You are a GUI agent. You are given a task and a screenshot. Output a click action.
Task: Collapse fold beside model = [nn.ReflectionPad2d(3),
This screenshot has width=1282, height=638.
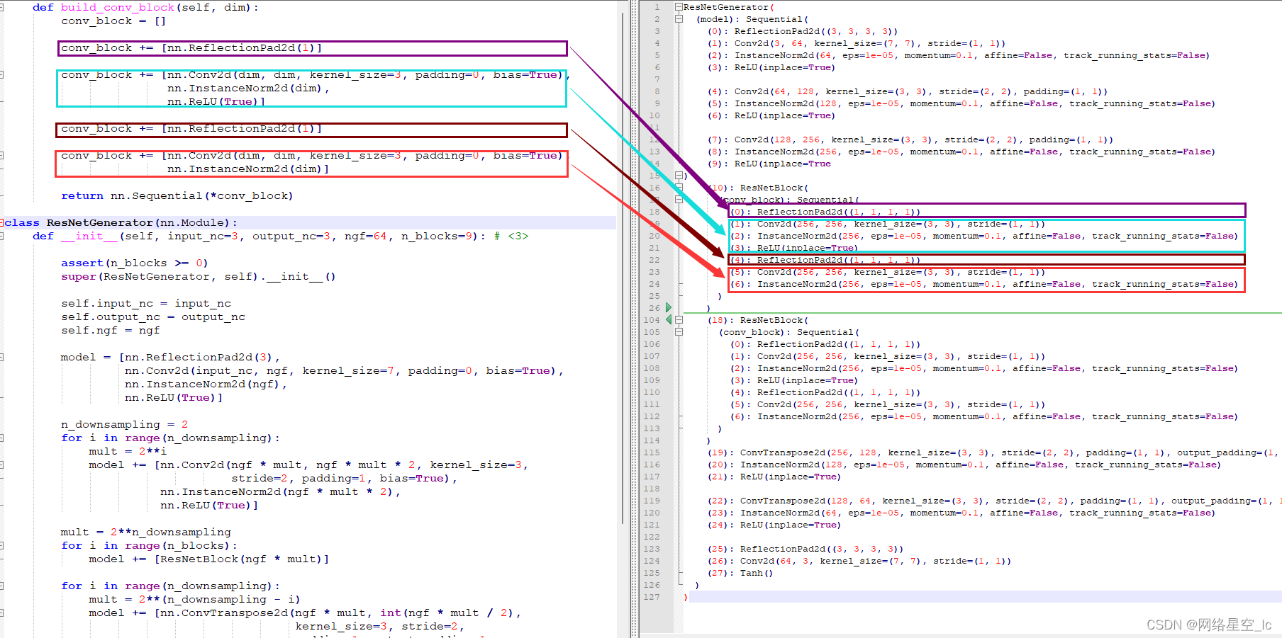point(2,357)
